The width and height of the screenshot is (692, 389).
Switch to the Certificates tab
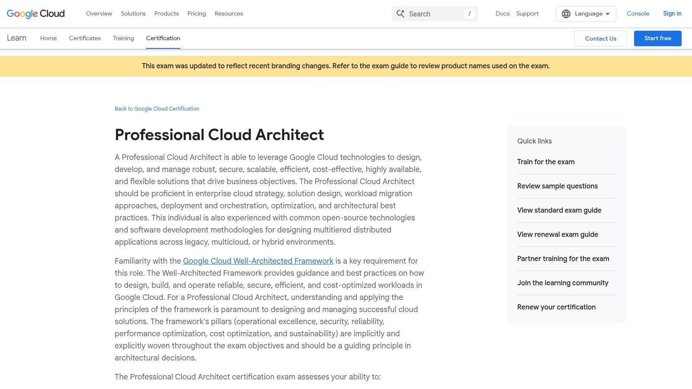click(x=85, y=38)
